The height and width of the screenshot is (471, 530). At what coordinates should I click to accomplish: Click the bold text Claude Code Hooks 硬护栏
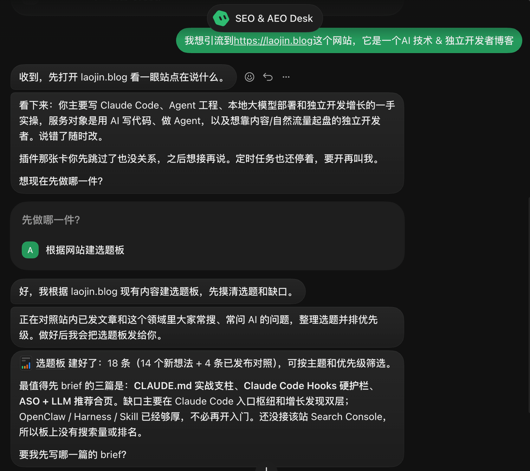pyautogui.click(x=306, y=386)
